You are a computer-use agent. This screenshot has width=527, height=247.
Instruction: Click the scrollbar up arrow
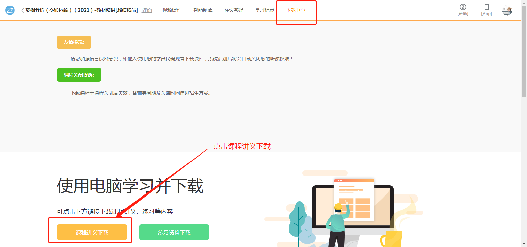[524, 3]
